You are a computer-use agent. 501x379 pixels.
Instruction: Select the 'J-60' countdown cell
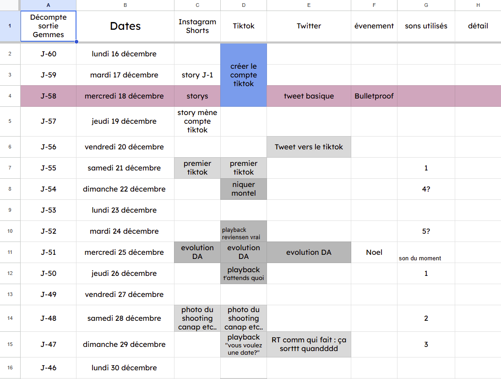tap(48, 54)
